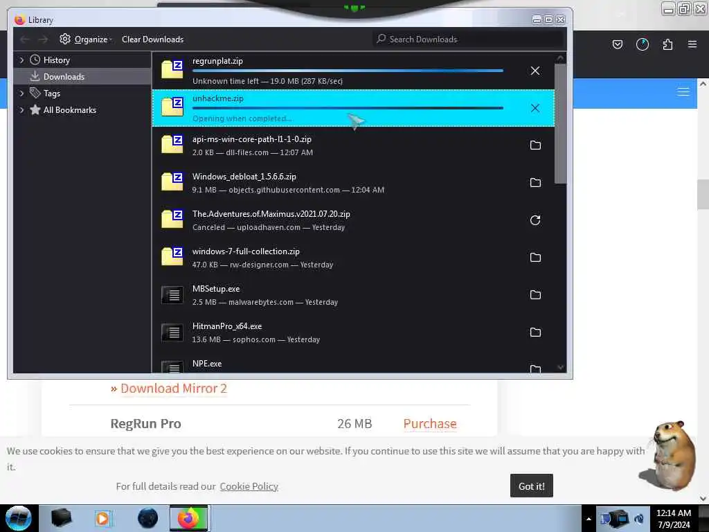Expand the Tags tree item
Viewport: 709px width, 532px height.
[x=21, y=94]
